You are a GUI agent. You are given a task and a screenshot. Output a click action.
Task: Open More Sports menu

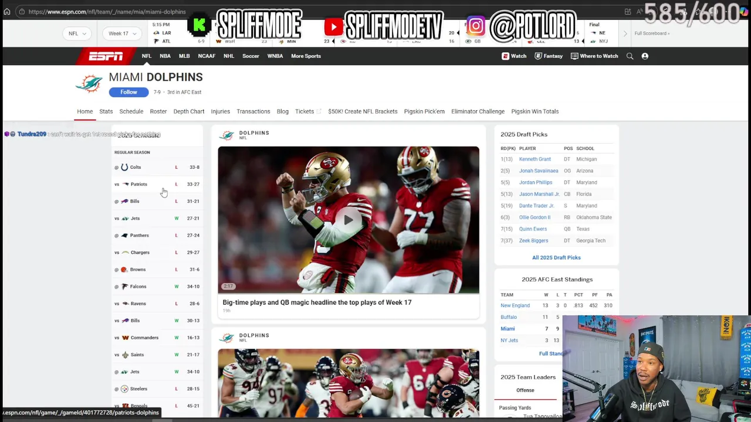(306, 56)
